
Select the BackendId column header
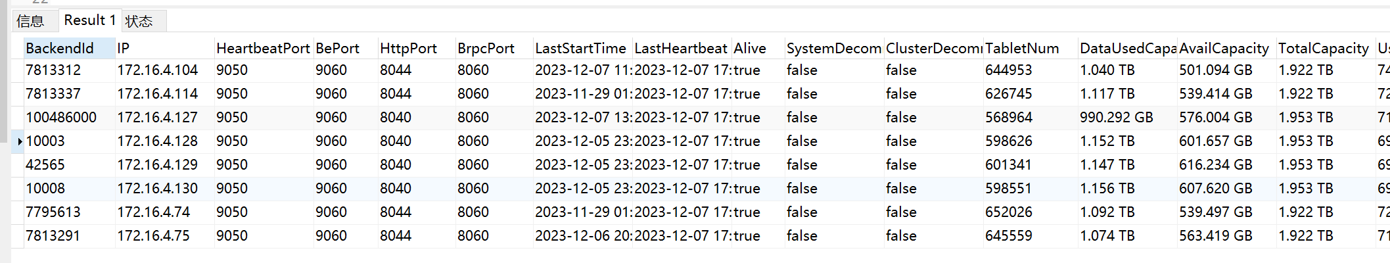click(x=70, y=48)
